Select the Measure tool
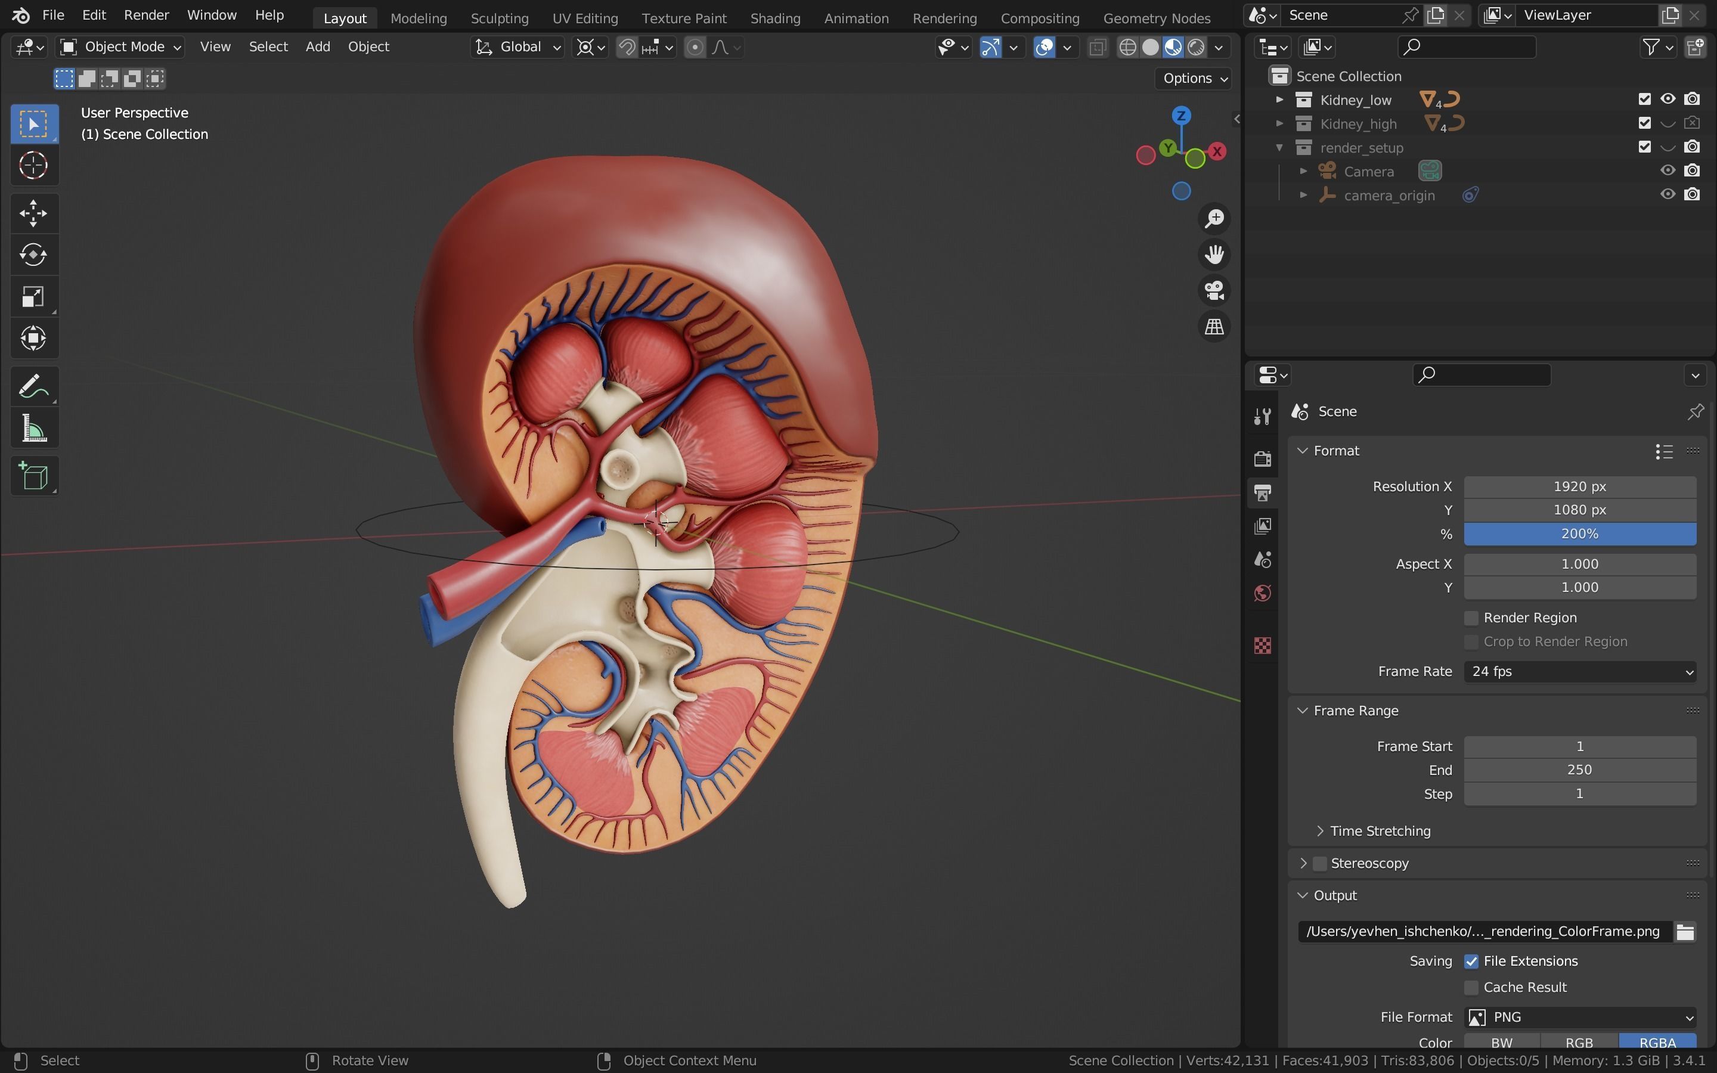The image size is (1717, 1073). click(33, 429)
